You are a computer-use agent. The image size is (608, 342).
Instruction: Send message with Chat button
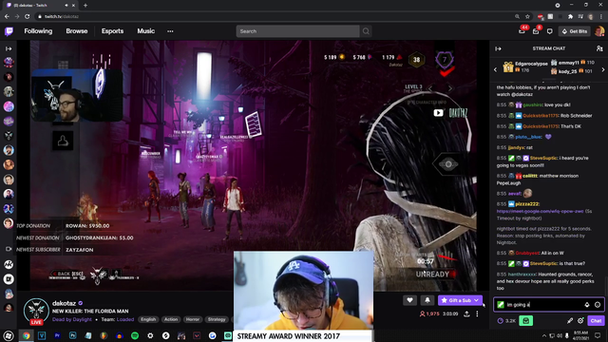[x=596, y=321]
